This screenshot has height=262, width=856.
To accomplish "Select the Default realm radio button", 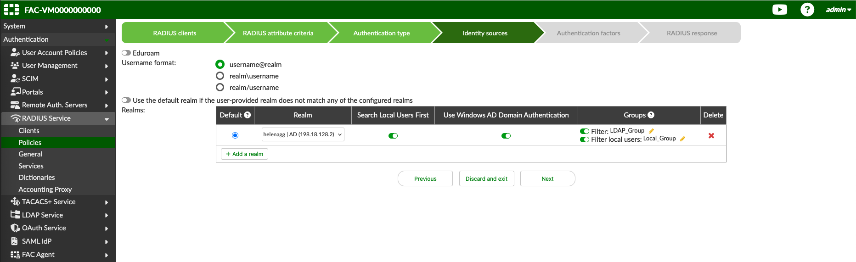I will click(x=235, y=135).
